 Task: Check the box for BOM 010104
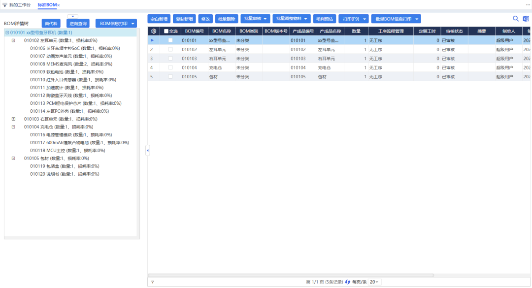coord(170,67)
